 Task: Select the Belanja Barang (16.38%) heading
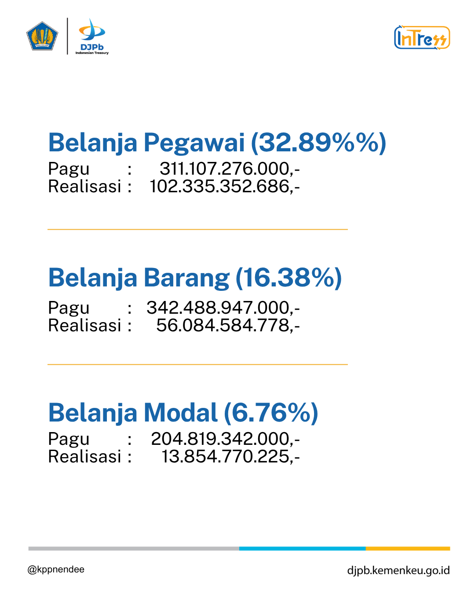[195, 278]
